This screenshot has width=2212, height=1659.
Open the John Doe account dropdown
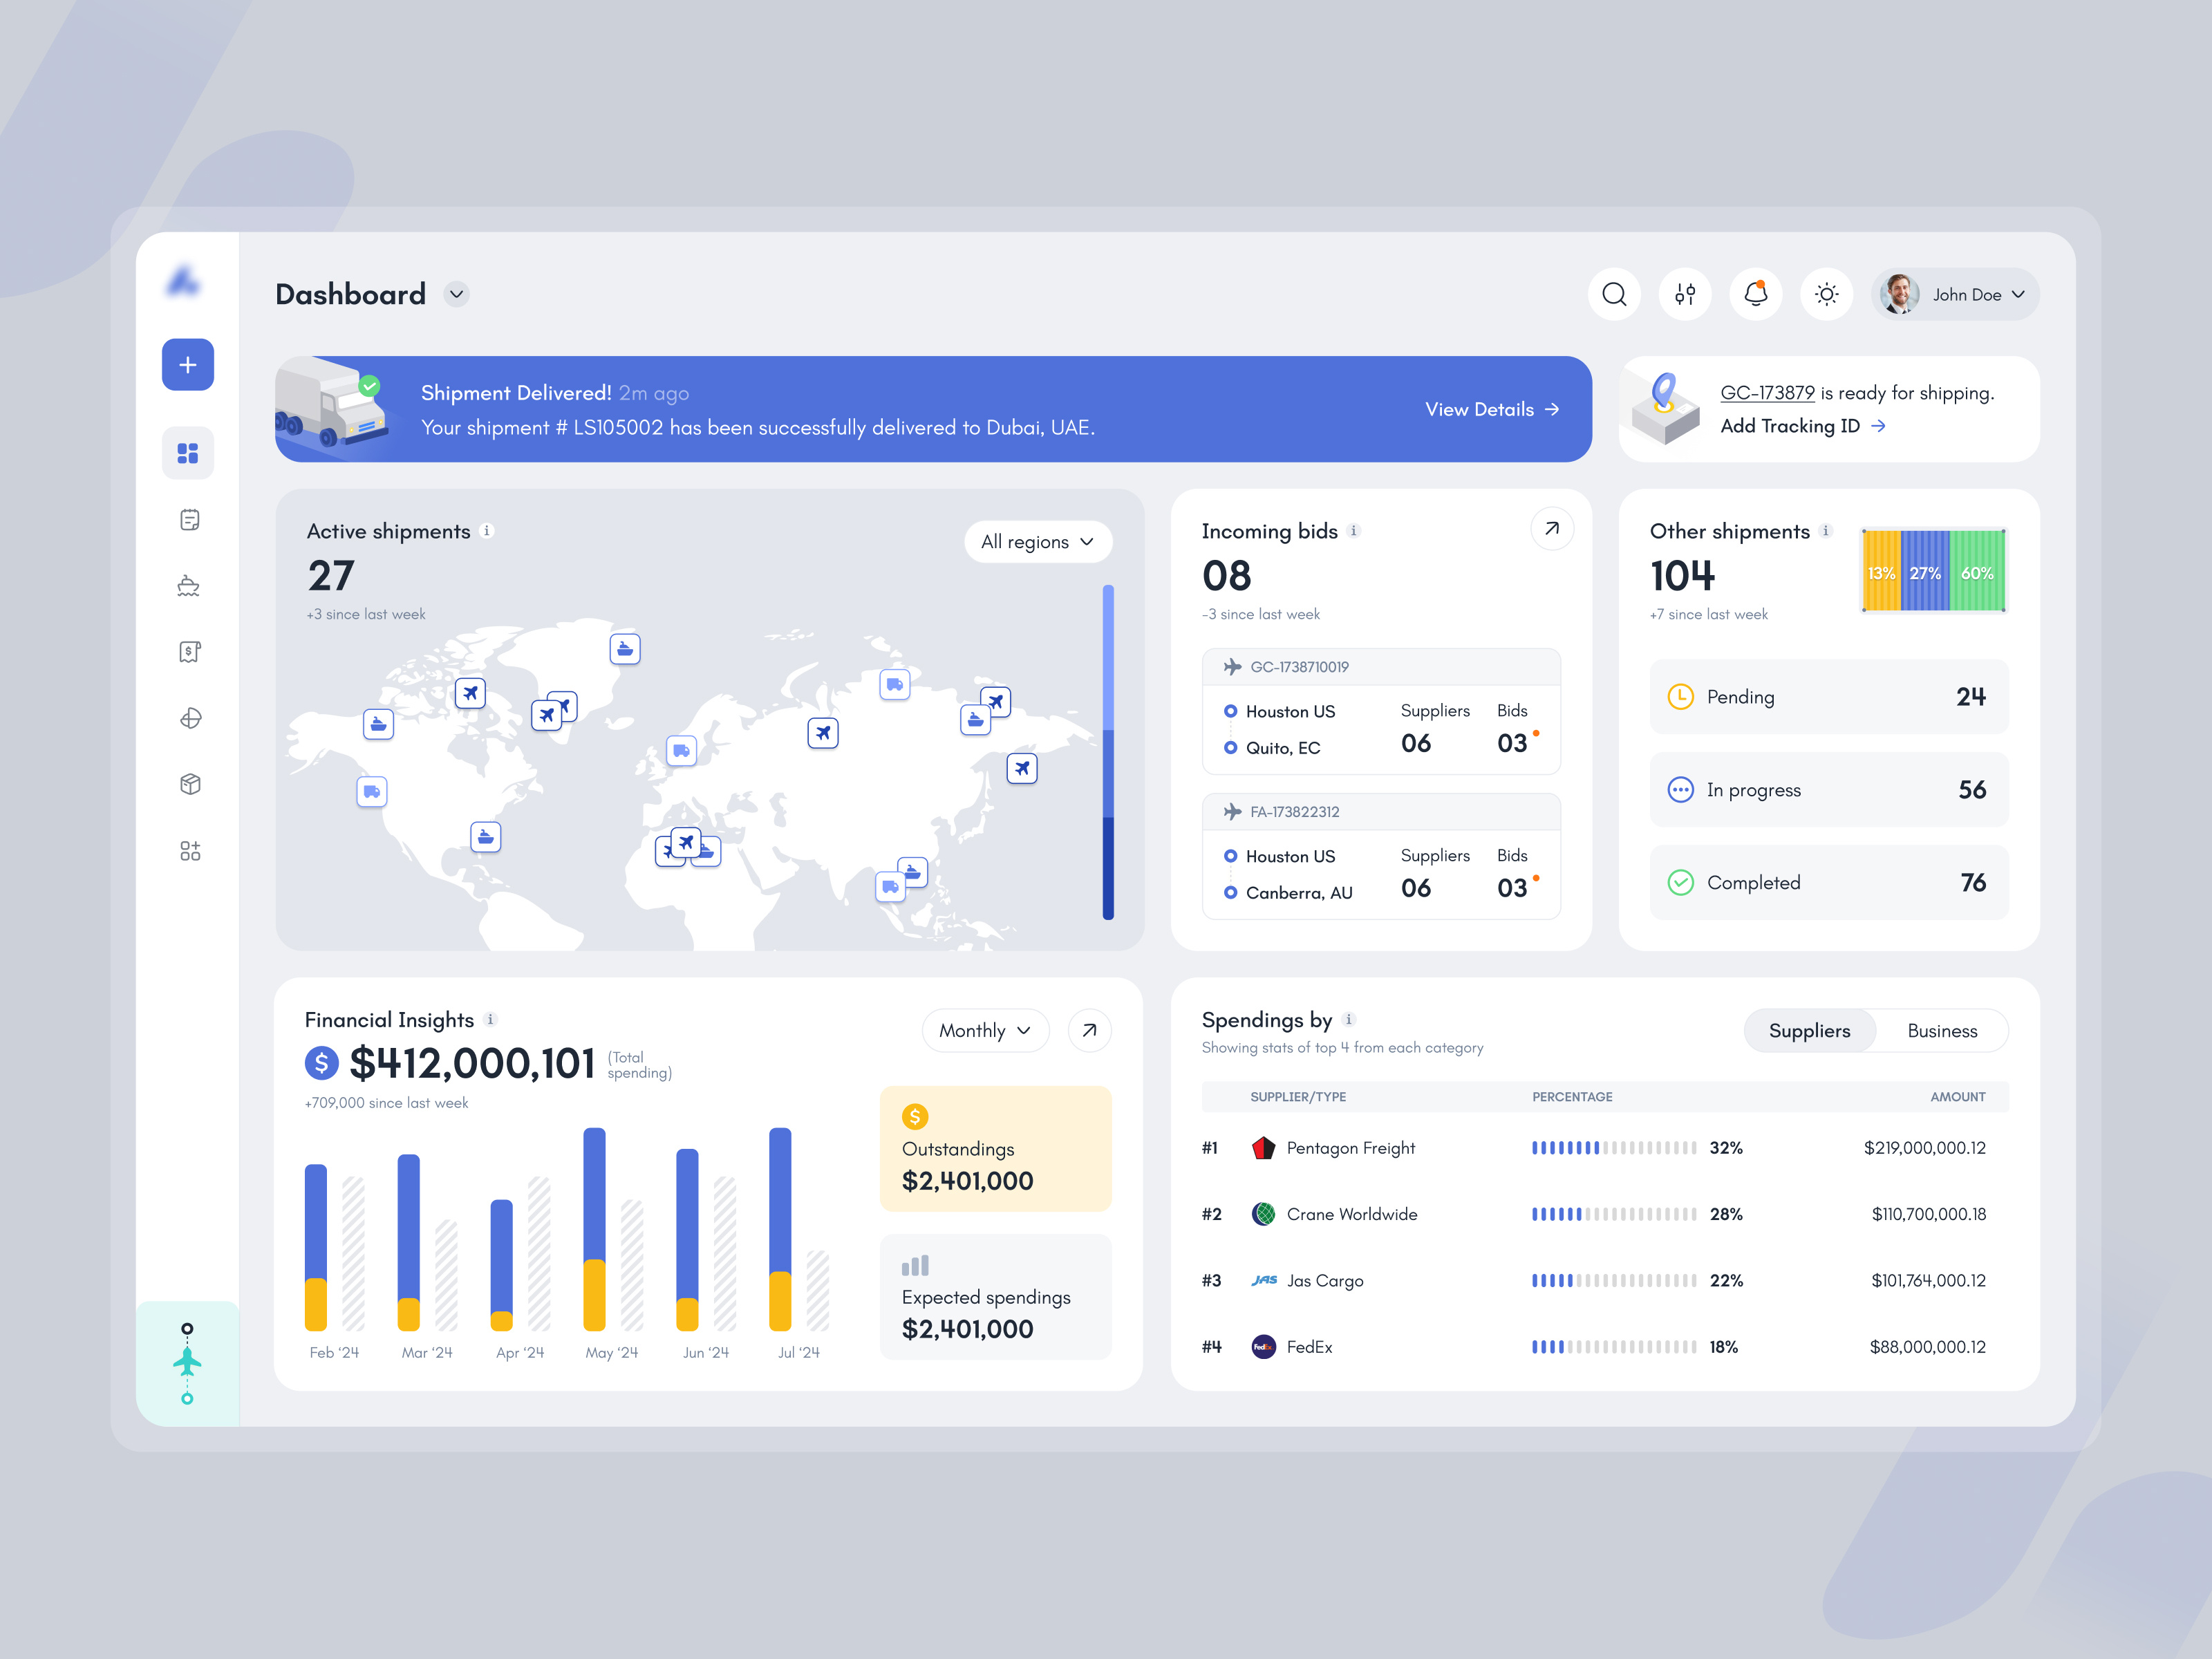[x=1955, y=294]
